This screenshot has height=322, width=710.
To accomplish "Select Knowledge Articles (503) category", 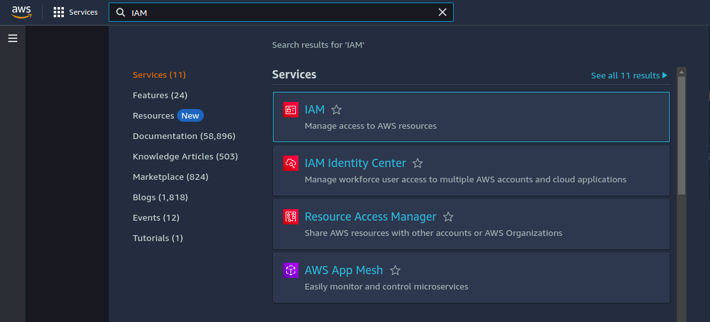I will [x=185, y=156].
